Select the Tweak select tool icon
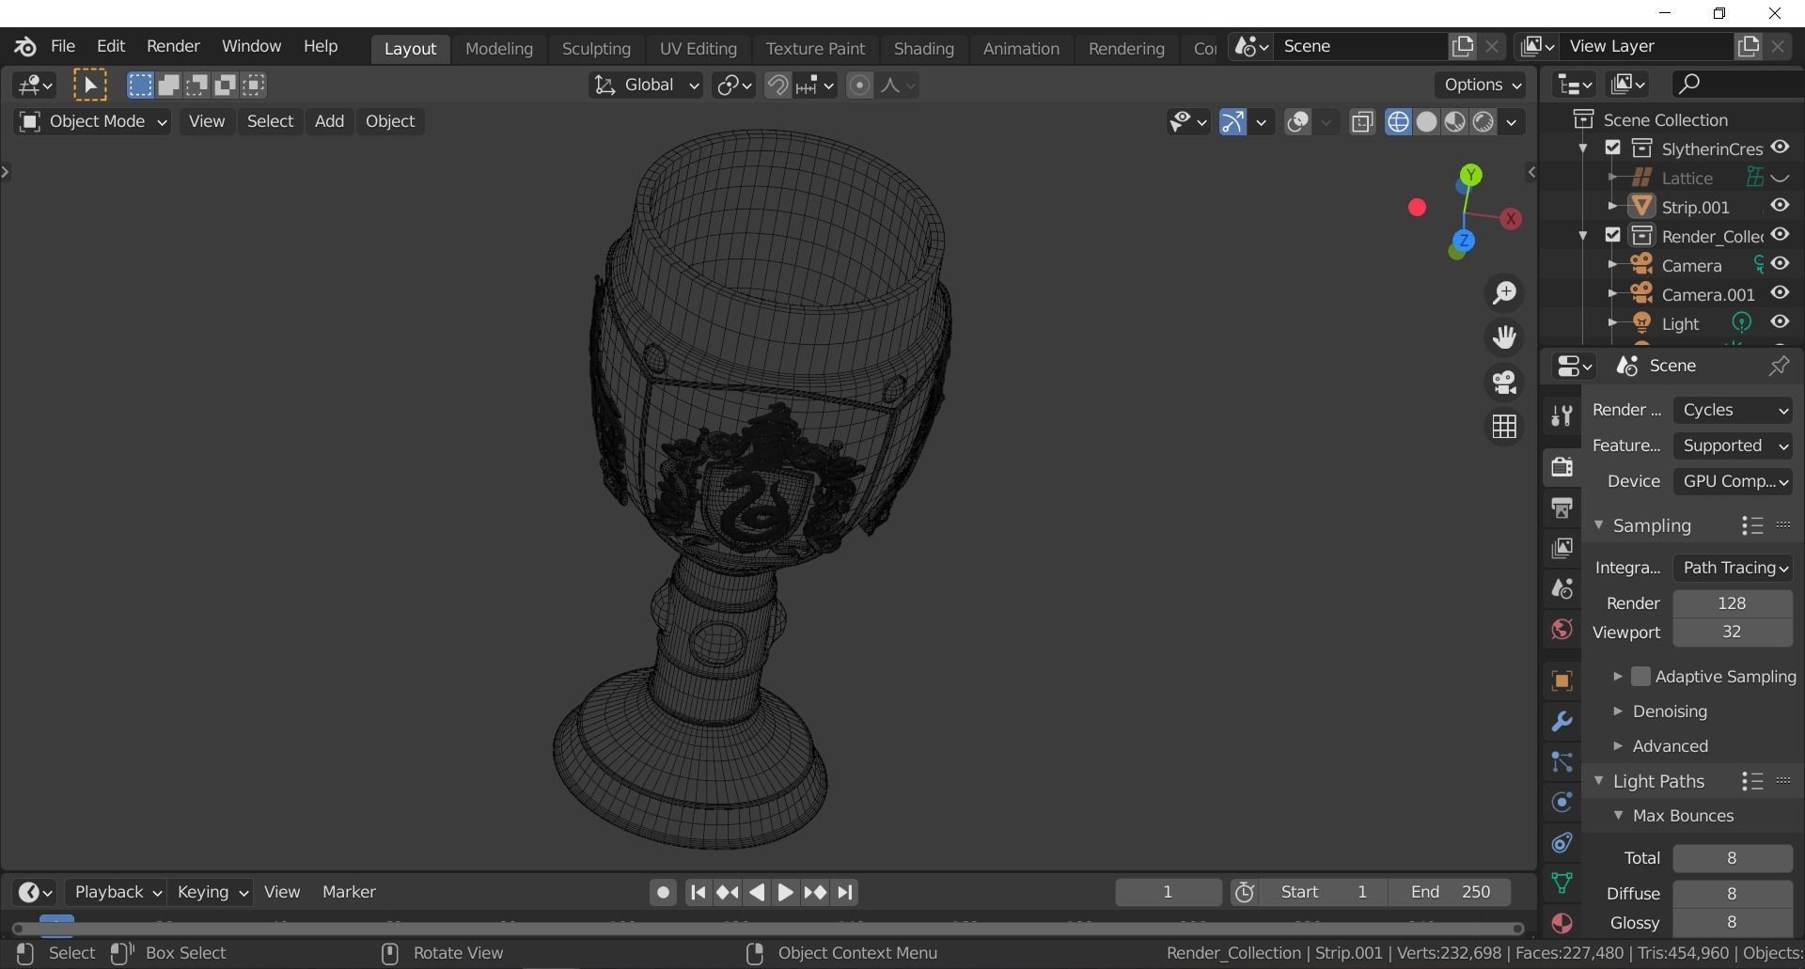This screenshot has width=1805, height=969. tap(90, 86)
